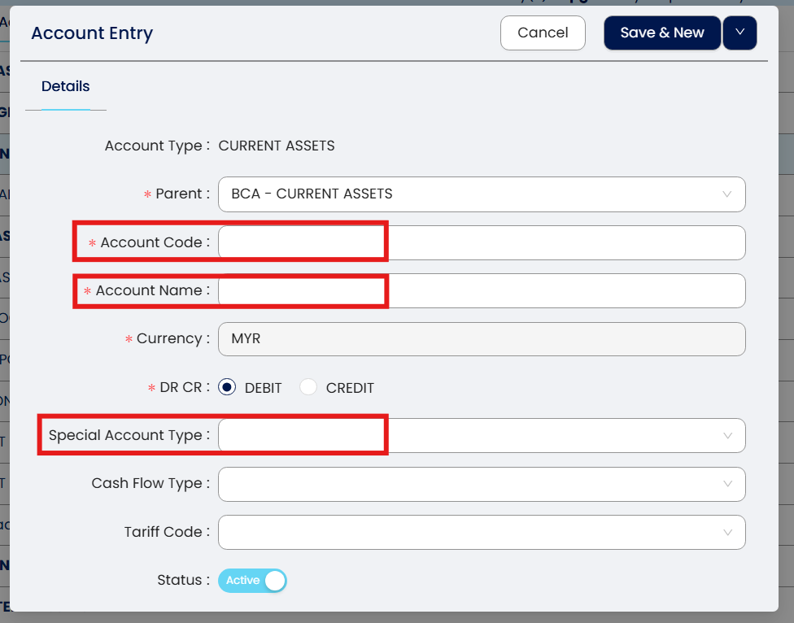Click the Save & New button
The height and width of the screenshot is (623, 794).
click(x=661, y=33)
